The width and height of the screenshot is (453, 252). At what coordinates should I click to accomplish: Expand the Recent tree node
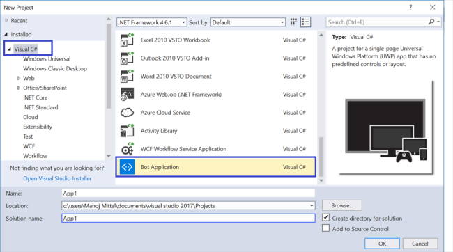pyautogui.click(x=6, y=20)
